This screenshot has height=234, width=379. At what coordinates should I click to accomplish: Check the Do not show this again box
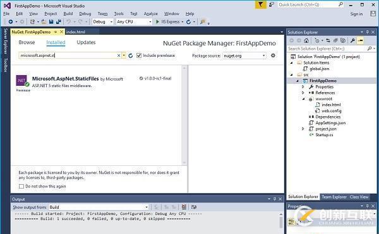21,186
